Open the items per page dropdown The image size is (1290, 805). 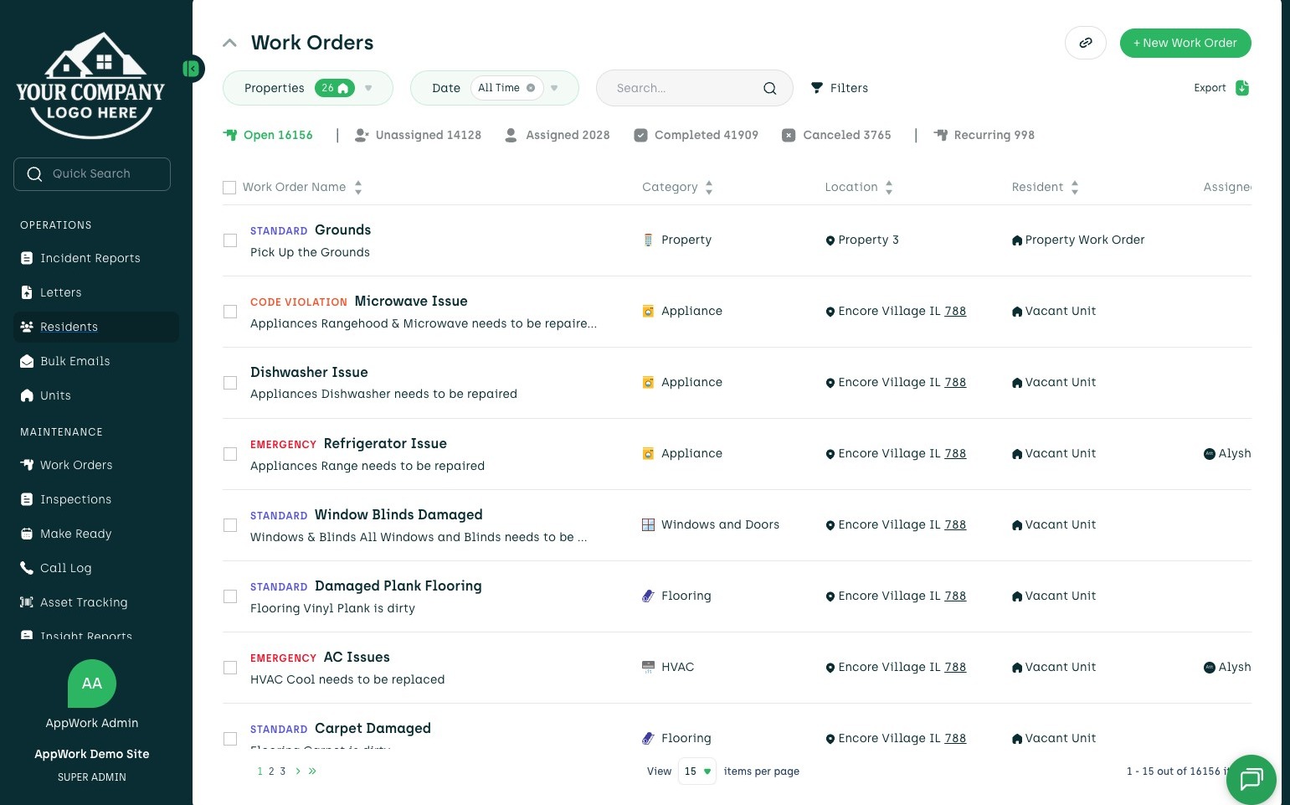[696, 771]
